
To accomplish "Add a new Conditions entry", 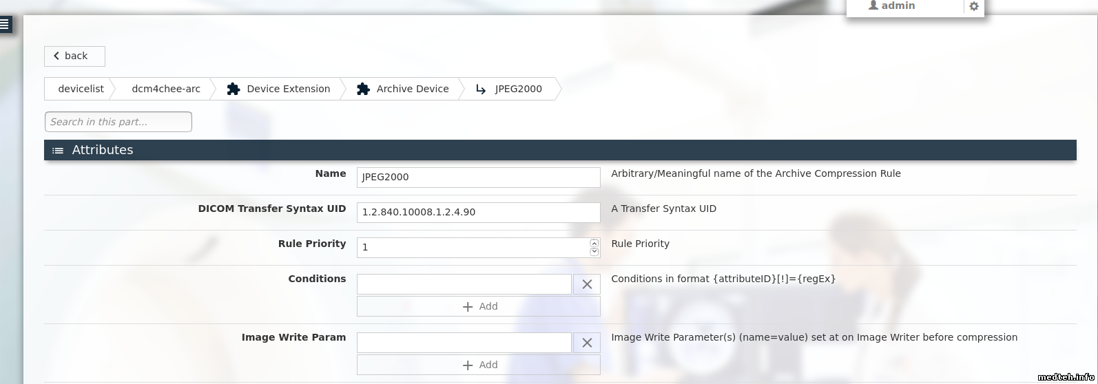I will (x=478, y=306).
